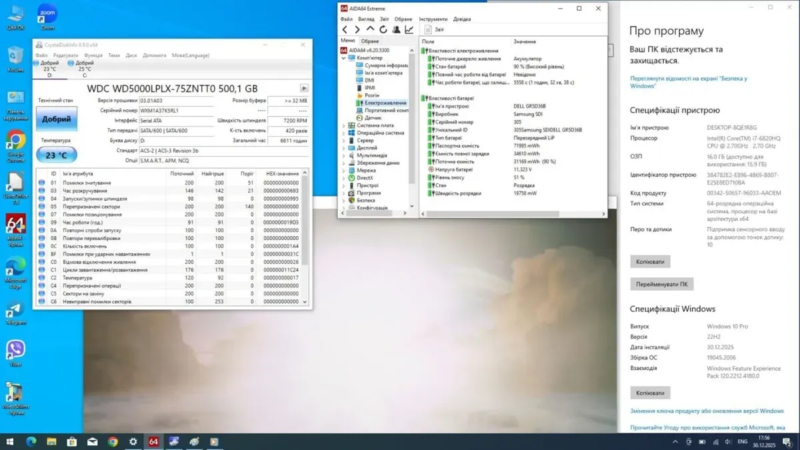Click the Перейменувати ПК button
Image resolution: width=800 pixels, height=450 pixels.
661,284
